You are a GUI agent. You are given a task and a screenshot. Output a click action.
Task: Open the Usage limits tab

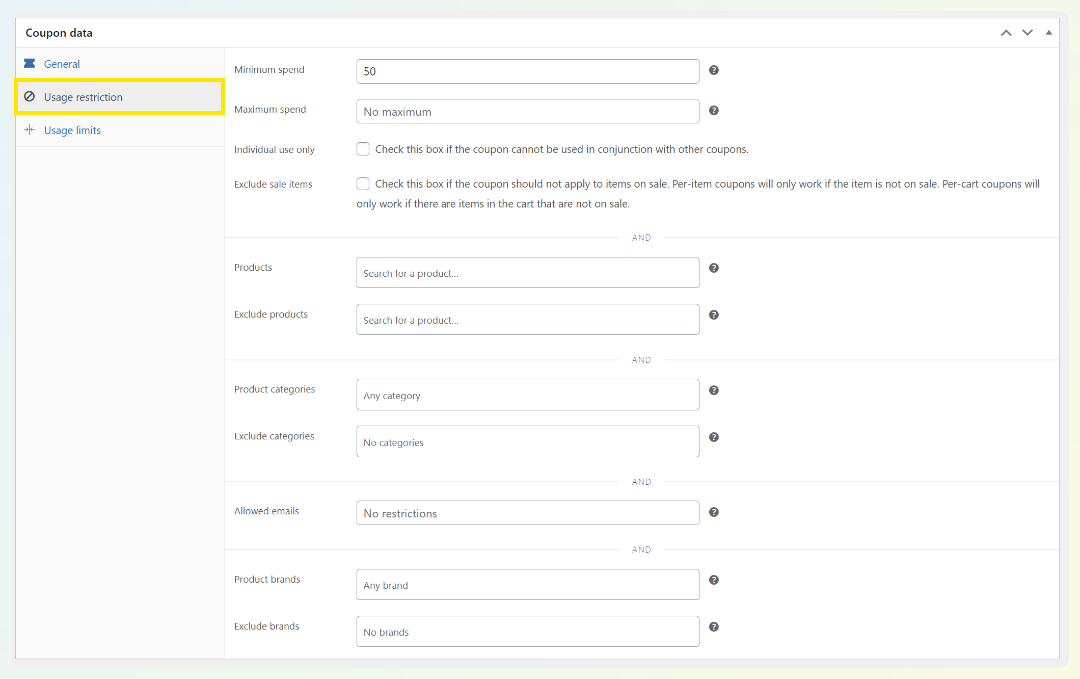[72, 130]
